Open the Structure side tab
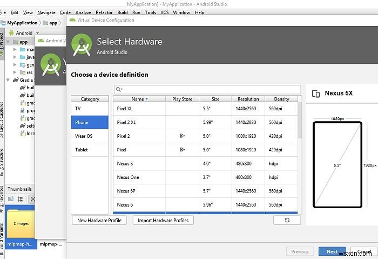 click(2, 162)
